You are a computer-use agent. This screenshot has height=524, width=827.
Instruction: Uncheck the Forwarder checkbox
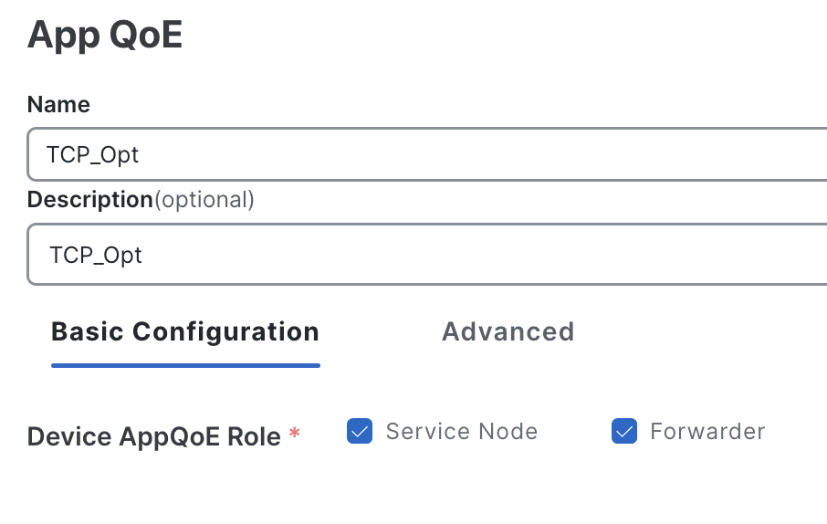pyautogui.click(x=624, y=431)
